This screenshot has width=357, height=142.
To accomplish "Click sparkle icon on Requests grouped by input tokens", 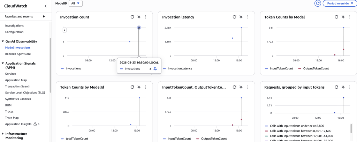I will tap(343, 87).
